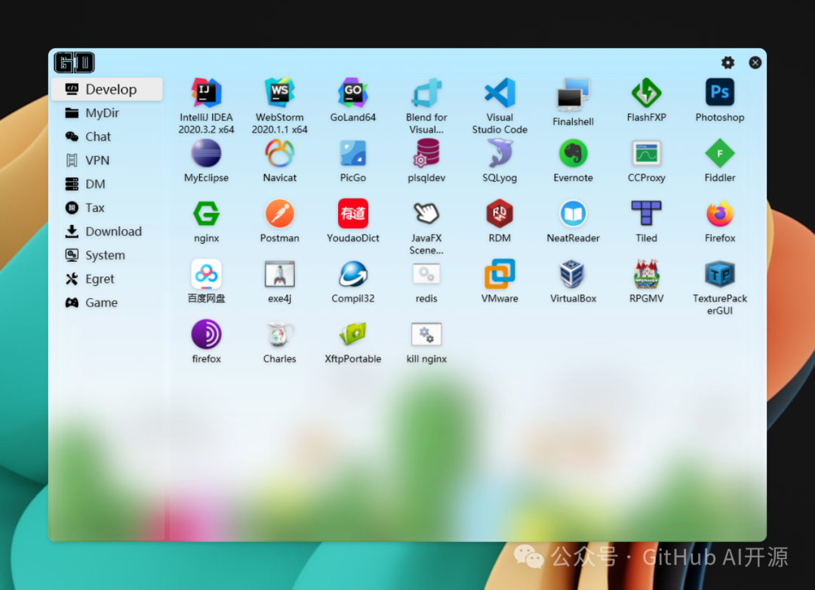The image size is (815, 590).
Task: Open exe4j icon
Action: (280, 274)
